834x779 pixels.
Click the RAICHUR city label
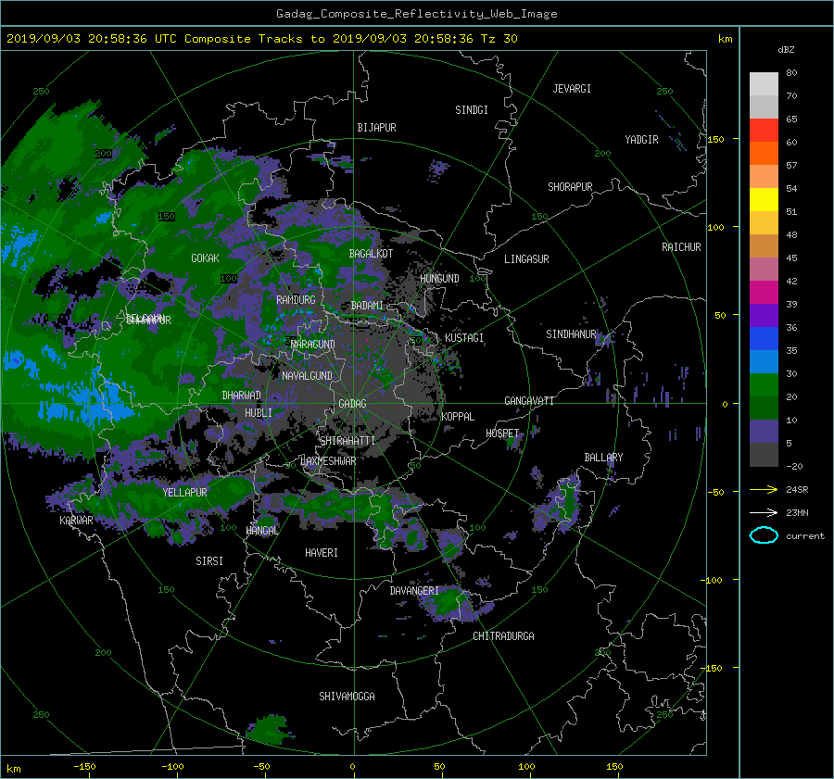tap(681, 247)
